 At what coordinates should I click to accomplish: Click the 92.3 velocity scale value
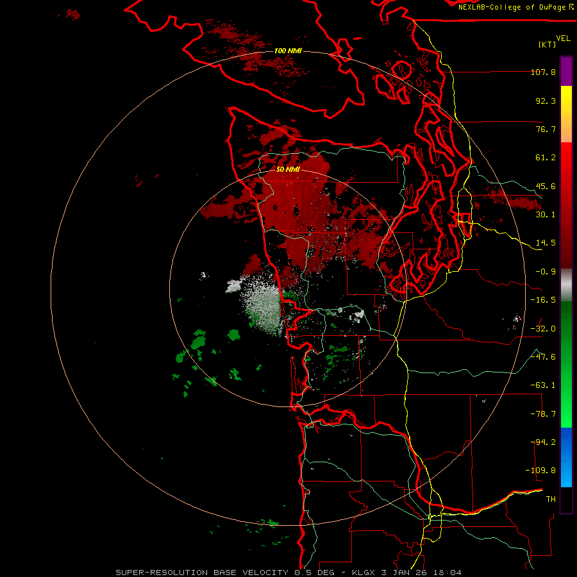tap(546, 101)
